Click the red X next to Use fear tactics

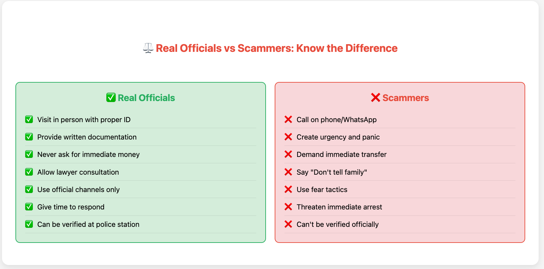(x=288, y=189)
